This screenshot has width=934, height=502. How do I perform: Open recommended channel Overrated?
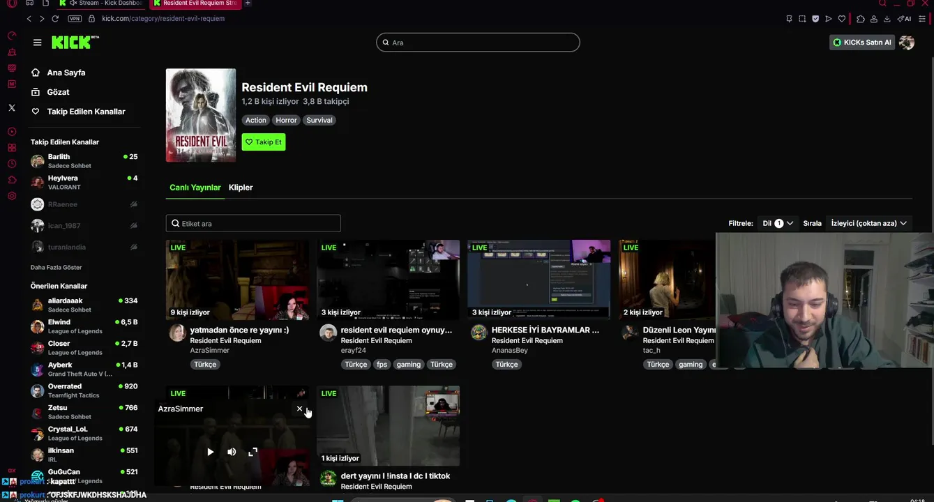84,390
